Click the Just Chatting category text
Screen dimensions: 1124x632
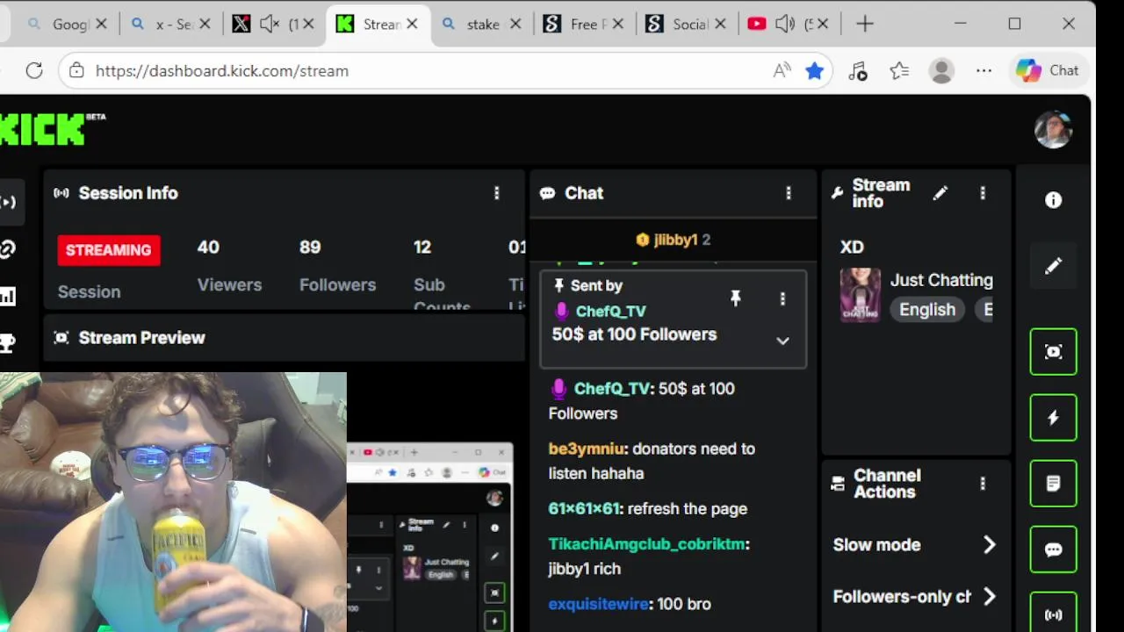tap(941, 280)
